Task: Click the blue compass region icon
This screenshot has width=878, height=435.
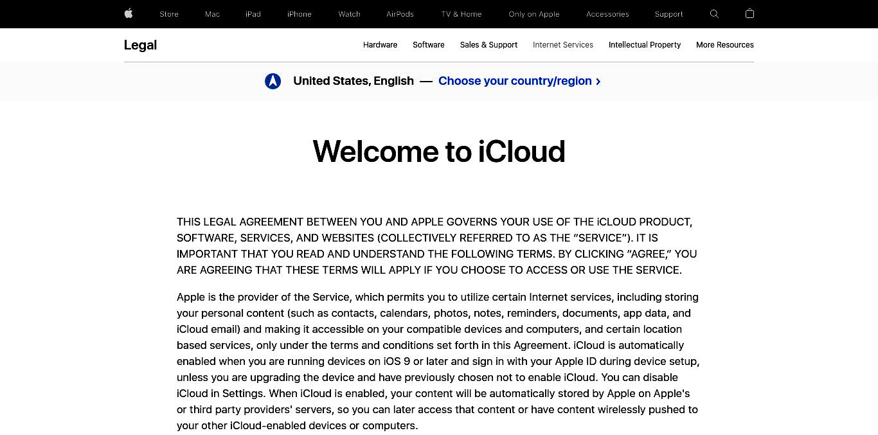Action: click(x=273, y=81)
